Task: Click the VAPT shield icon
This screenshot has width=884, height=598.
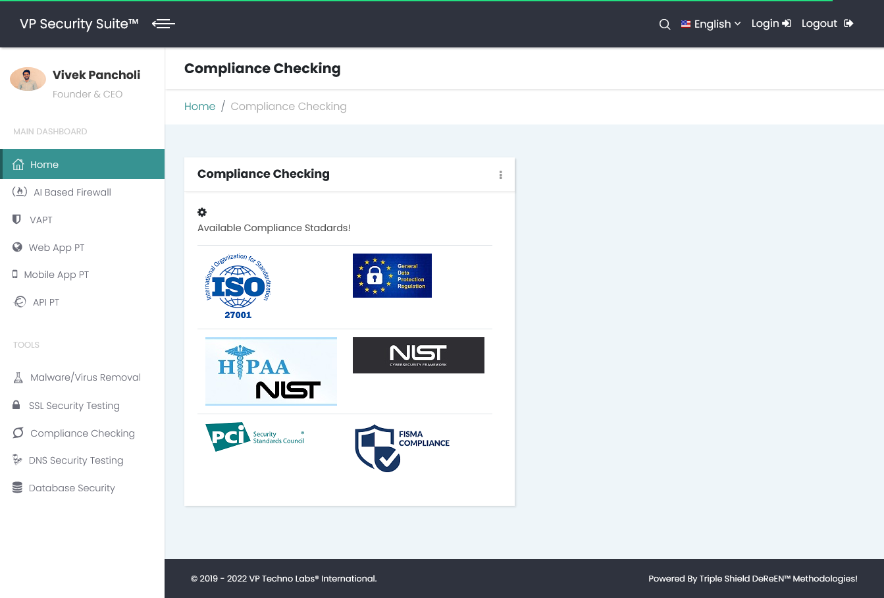Action: click(x=16, y=219)
